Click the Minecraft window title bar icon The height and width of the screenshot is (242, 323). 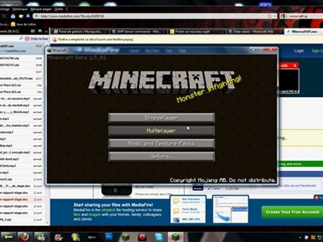coord(49,50)
